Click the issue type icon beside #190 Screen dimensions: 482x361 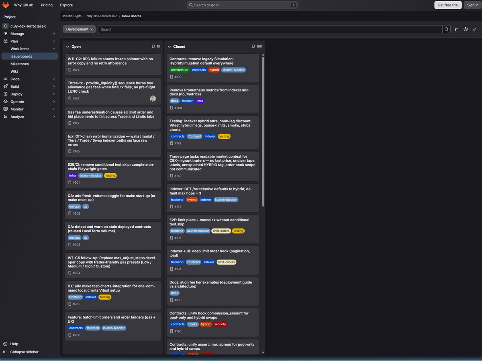[172, 77]
